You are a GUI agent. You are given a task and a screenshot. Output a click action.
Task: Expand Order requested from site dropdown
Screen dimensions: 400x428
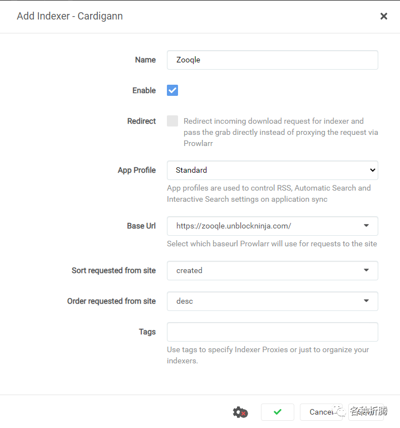366,301
